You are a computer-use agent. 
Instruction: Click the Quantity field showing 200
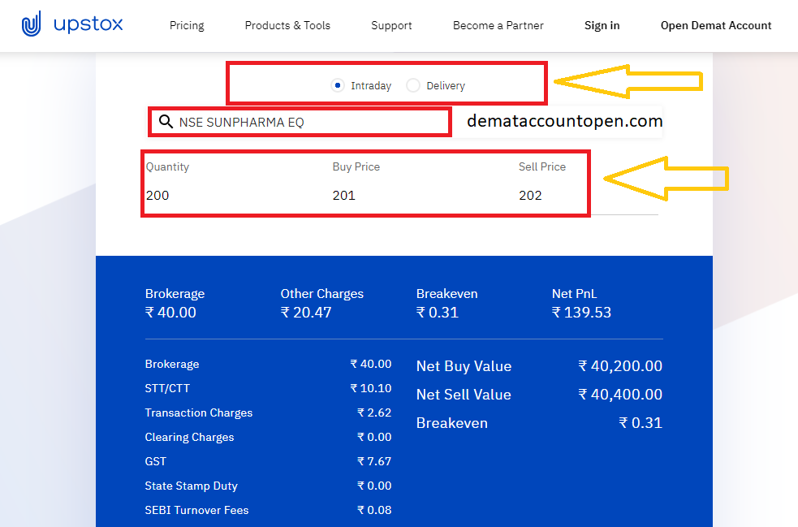point(157,196)
